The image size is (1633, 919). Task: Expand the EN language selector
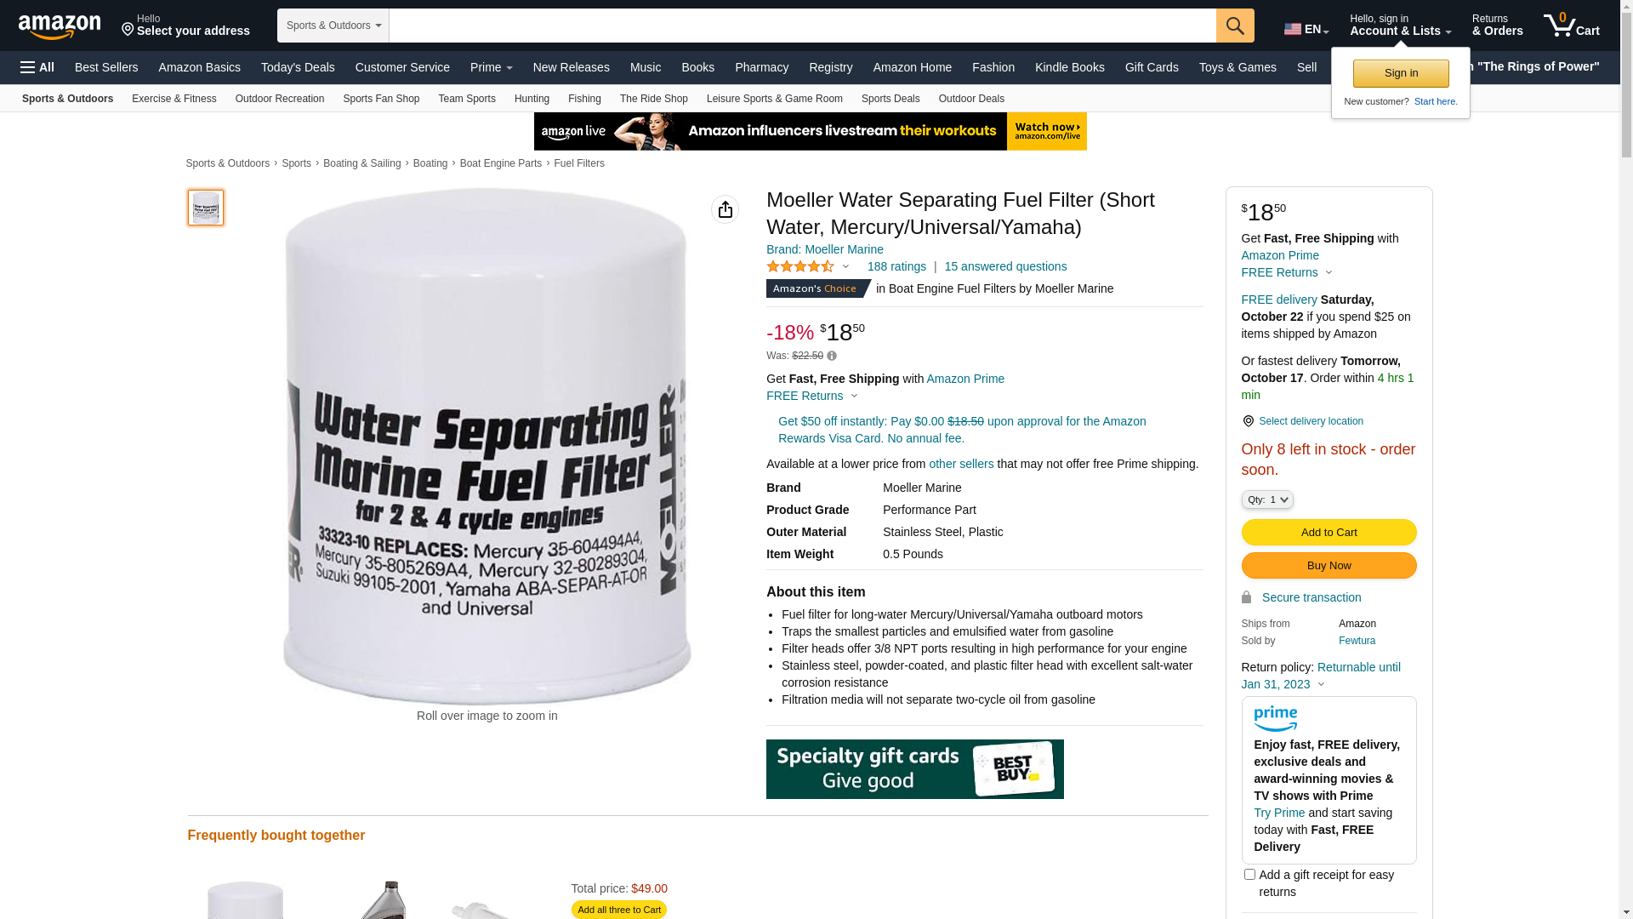(x=1306, y=29)
